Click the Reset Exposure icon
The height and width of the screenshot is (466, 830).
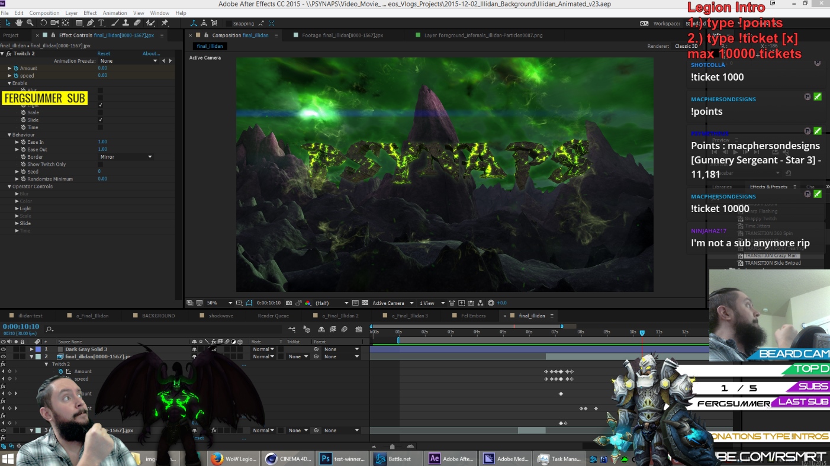click(x=491, y=303)
